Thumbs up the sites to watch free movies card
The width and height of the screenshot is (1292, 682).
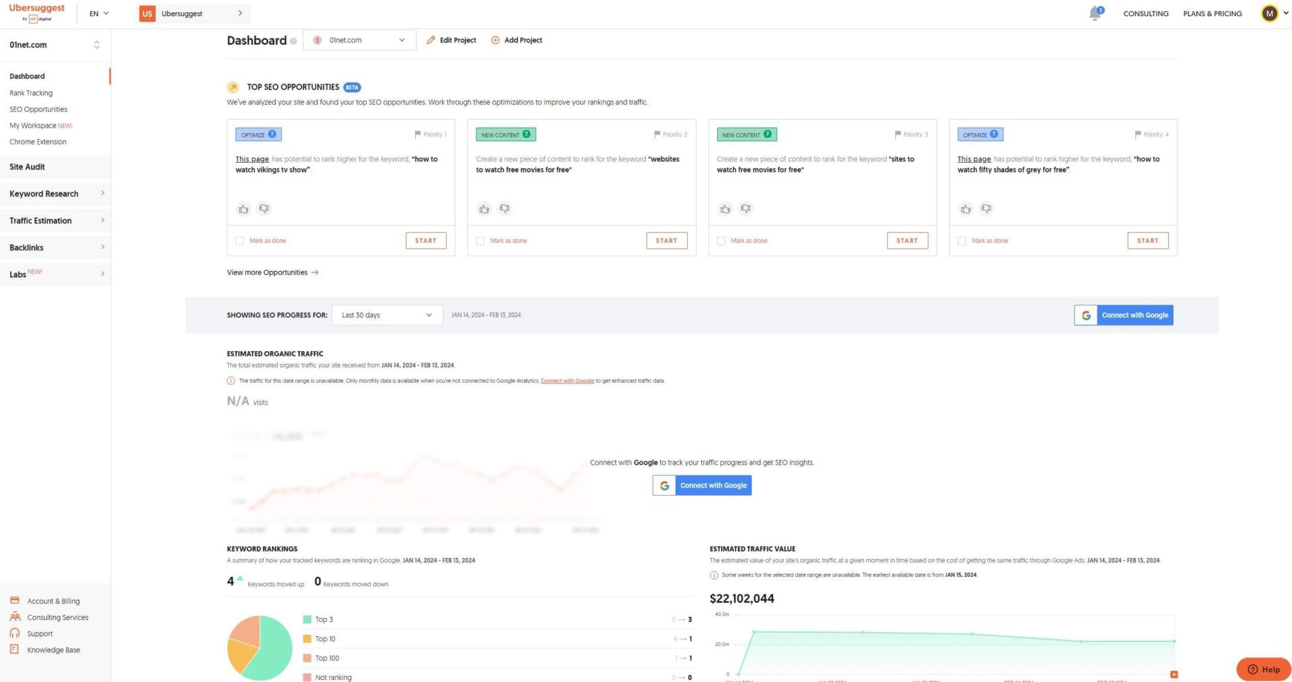pyautogui.click(x=725, y=209)
